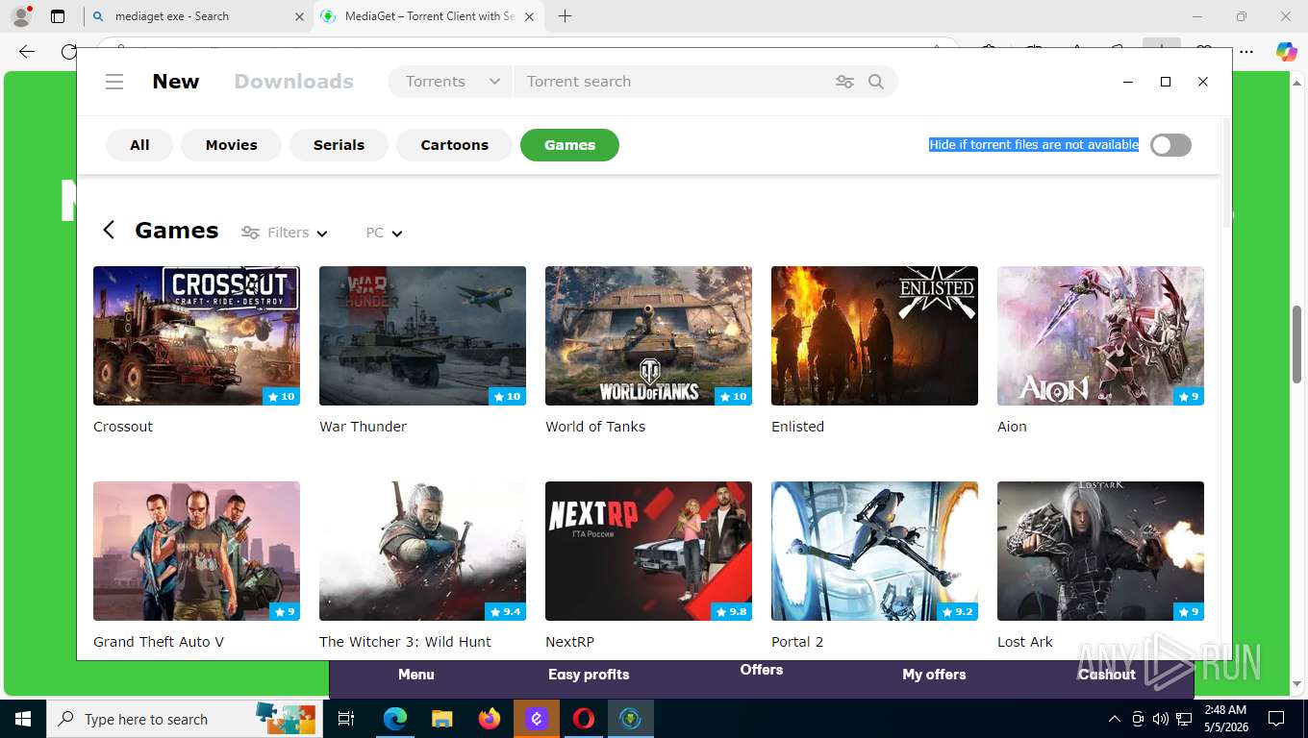The image size is (1308, 738).
Task: Click Offers in the purple bottom bar
Action: (x=762, y=670)
